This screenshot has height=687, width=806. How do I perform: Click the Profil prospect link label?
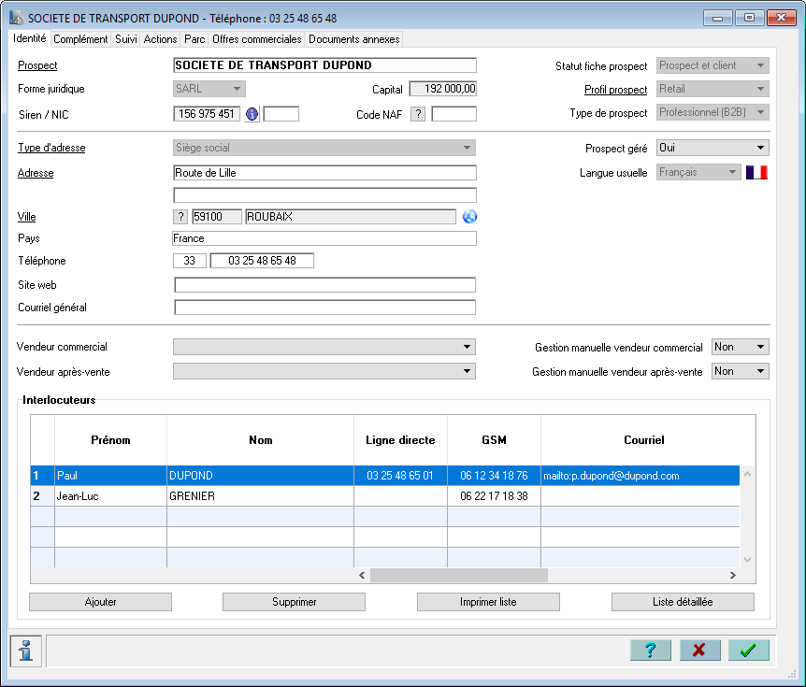coord(615,90)
